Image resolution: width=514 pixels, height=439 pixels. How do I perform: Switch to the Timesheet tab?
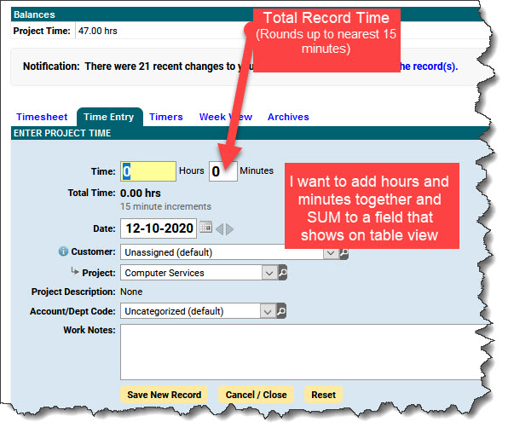click(x=42, y=117)
